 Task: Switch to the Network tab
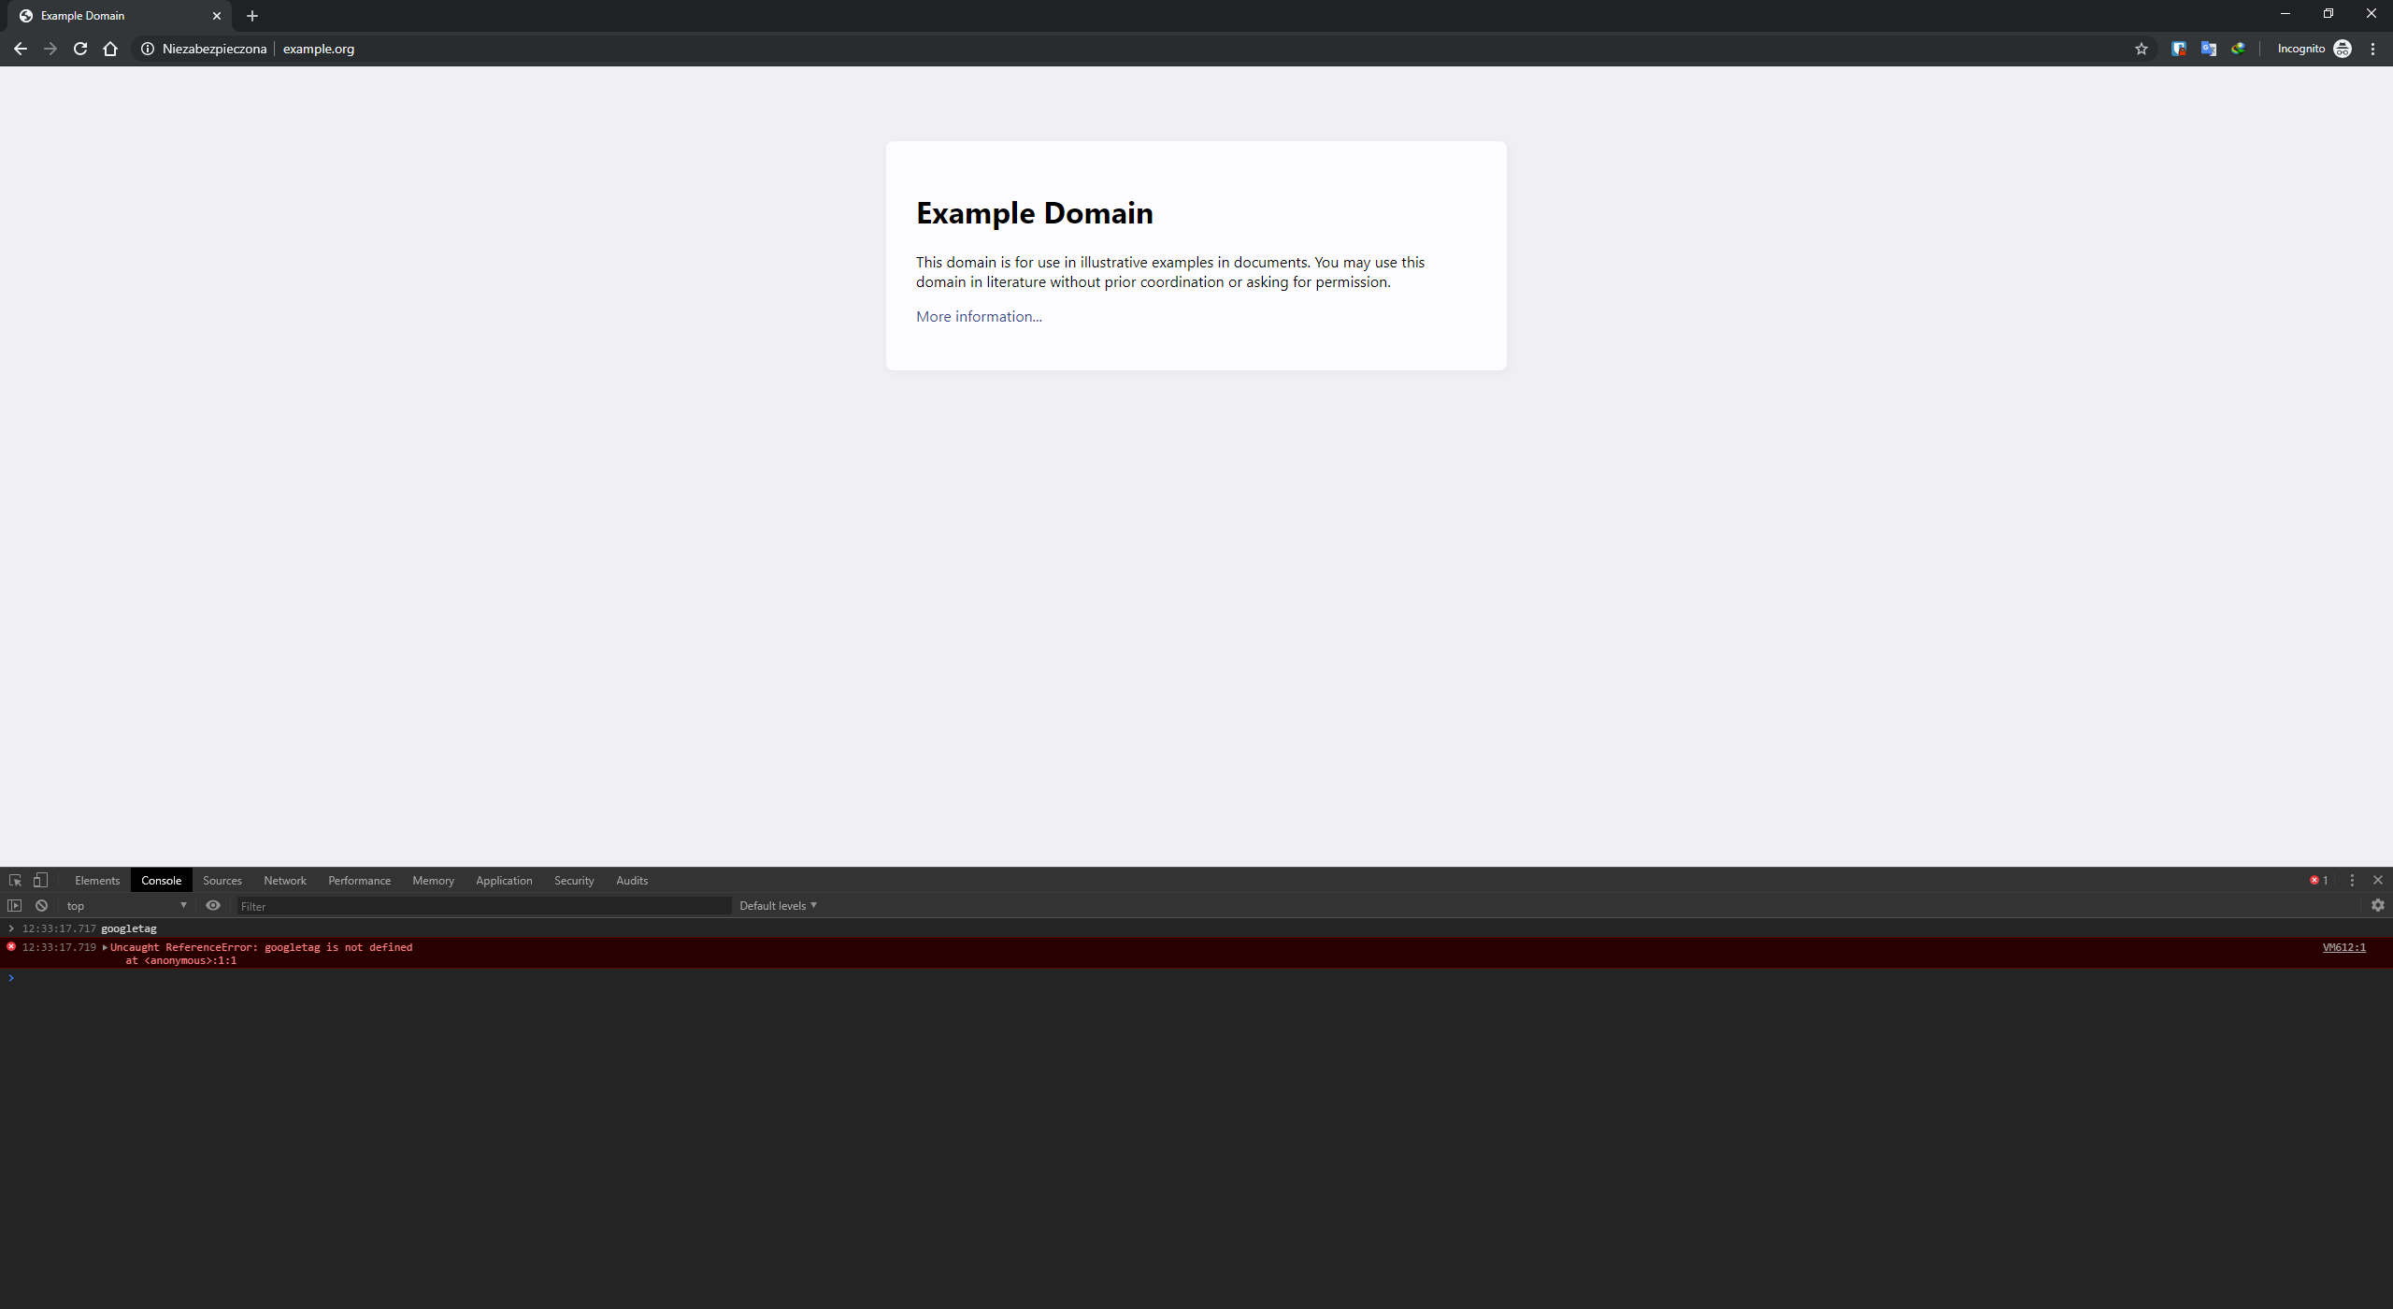click(x=284, y=880)
